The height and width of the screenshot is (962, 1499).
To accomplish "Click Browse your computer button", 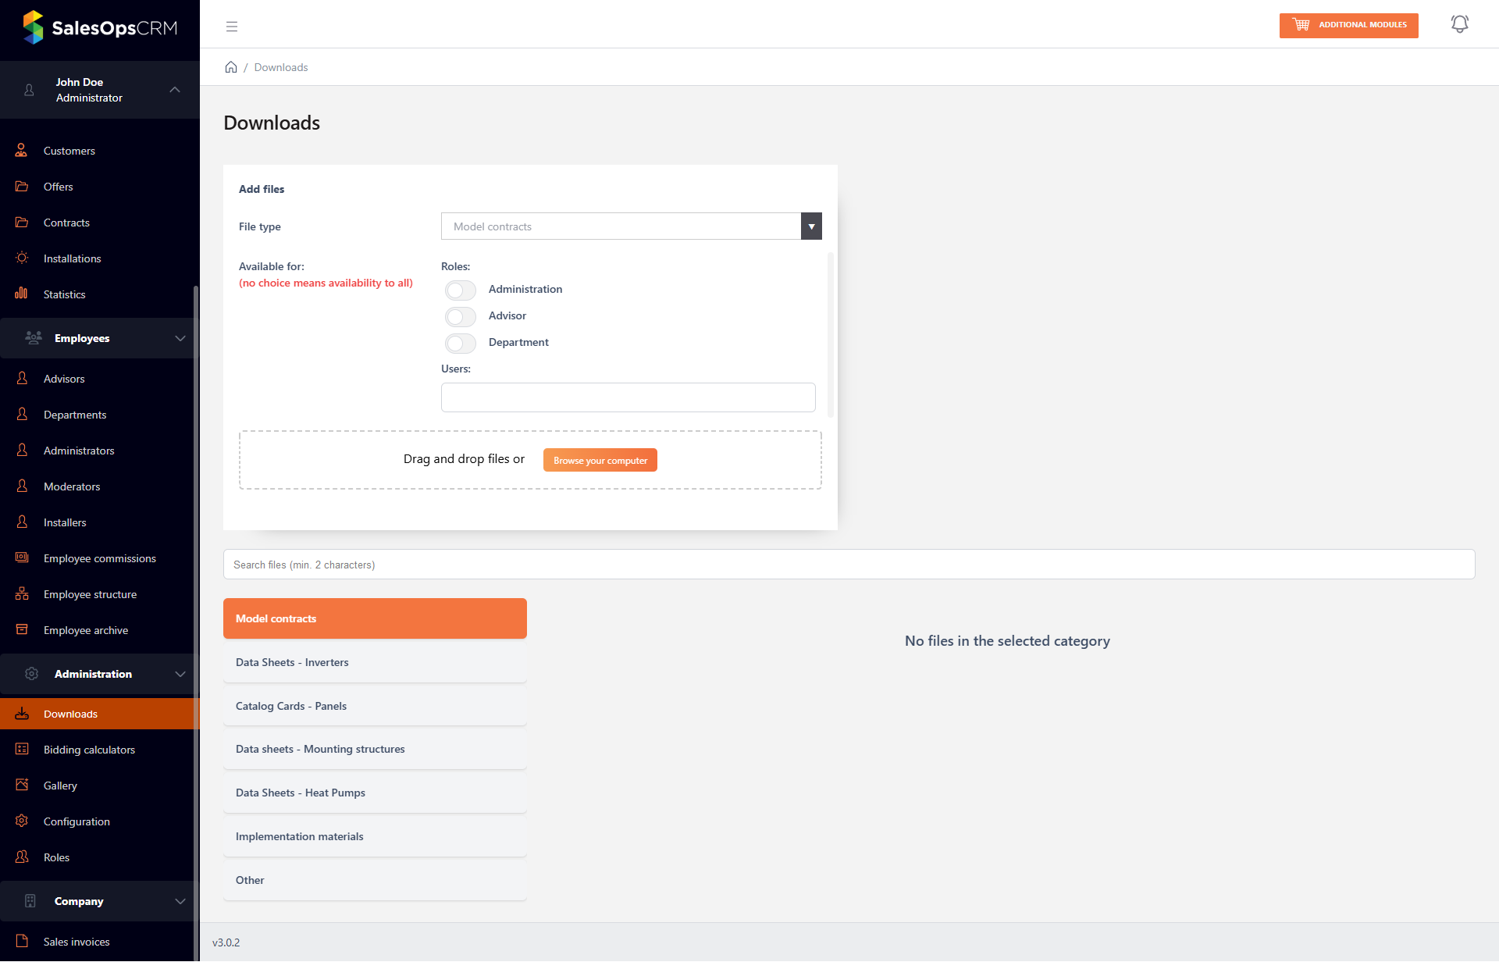I will pyautogui.click(x=600, y=461).
